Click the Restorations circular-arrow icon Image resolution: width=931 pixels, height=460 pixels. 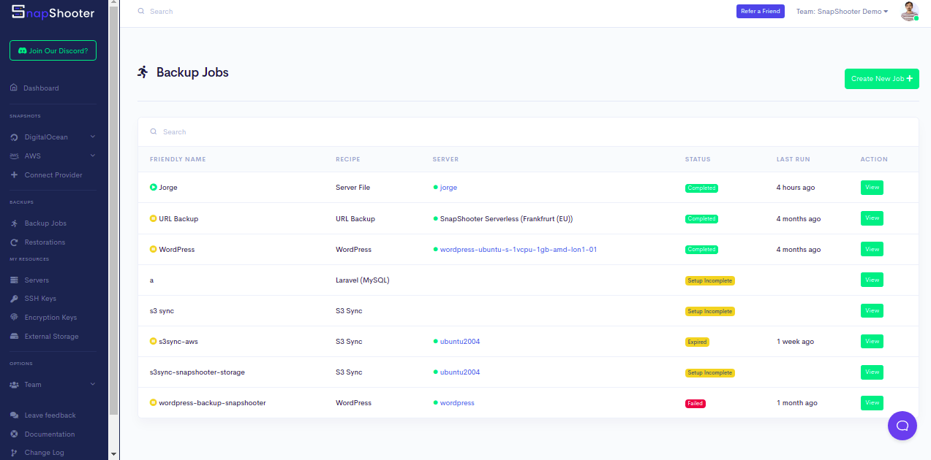(14, 242)
